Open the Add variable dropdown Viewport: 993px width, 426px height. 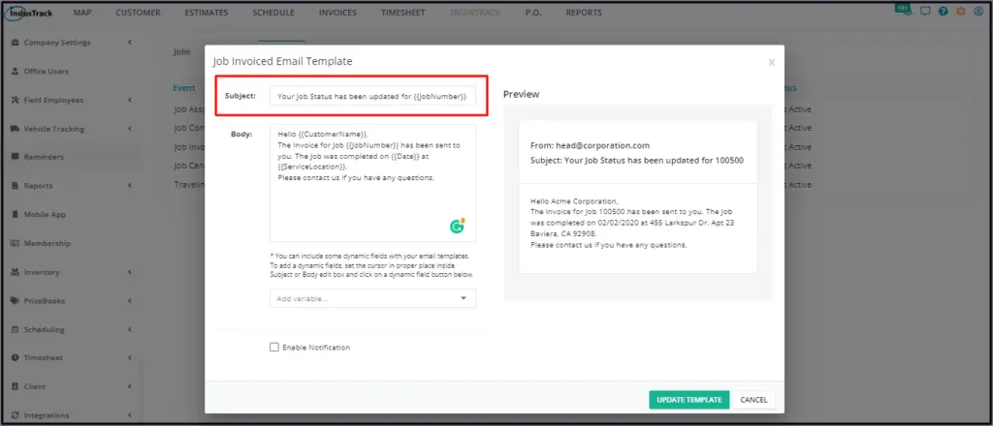click(x=372, y=298)
